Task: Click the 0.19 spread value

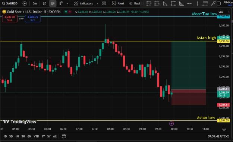Action: (x=21, y=19)
